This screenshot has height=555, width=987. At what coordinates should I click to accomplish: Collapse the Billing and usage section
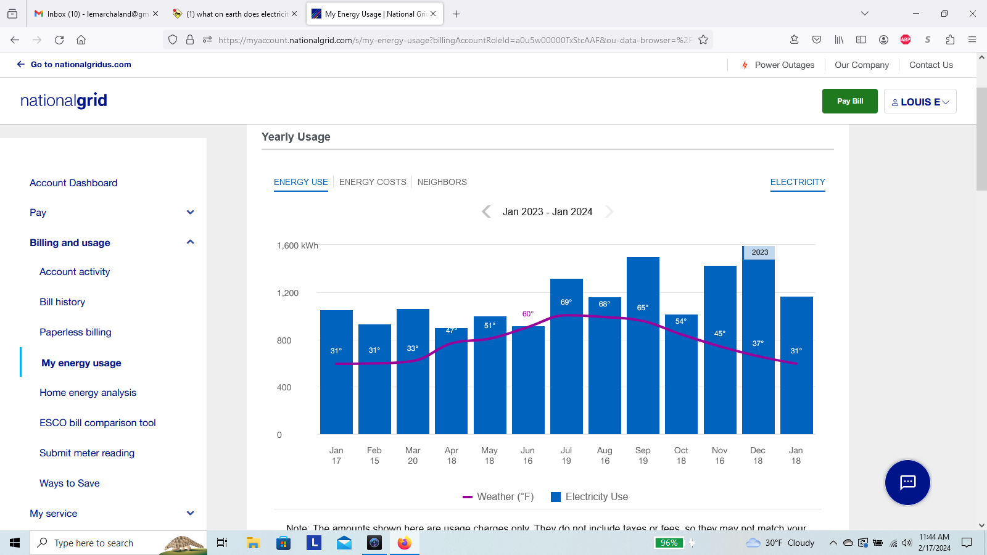point(190,242)
